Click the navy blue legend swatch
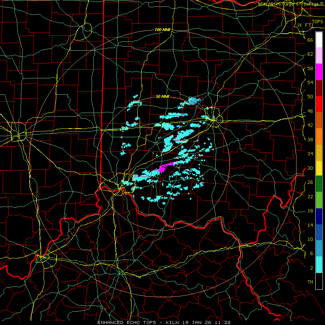 pyautogui.click(x=319, y=216)
